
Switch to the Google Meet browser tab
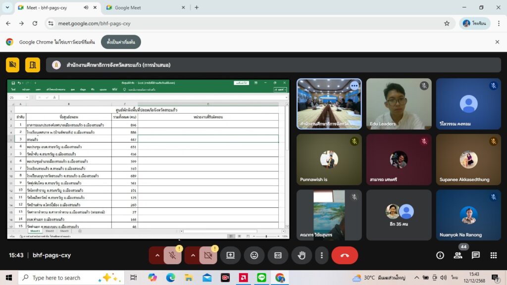144,7
